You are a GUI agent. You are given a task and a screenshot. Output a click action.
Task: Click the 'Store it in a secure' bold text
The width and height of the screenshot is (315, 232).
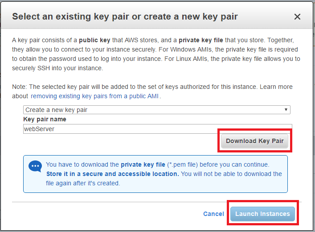click(x=112, y=174)
